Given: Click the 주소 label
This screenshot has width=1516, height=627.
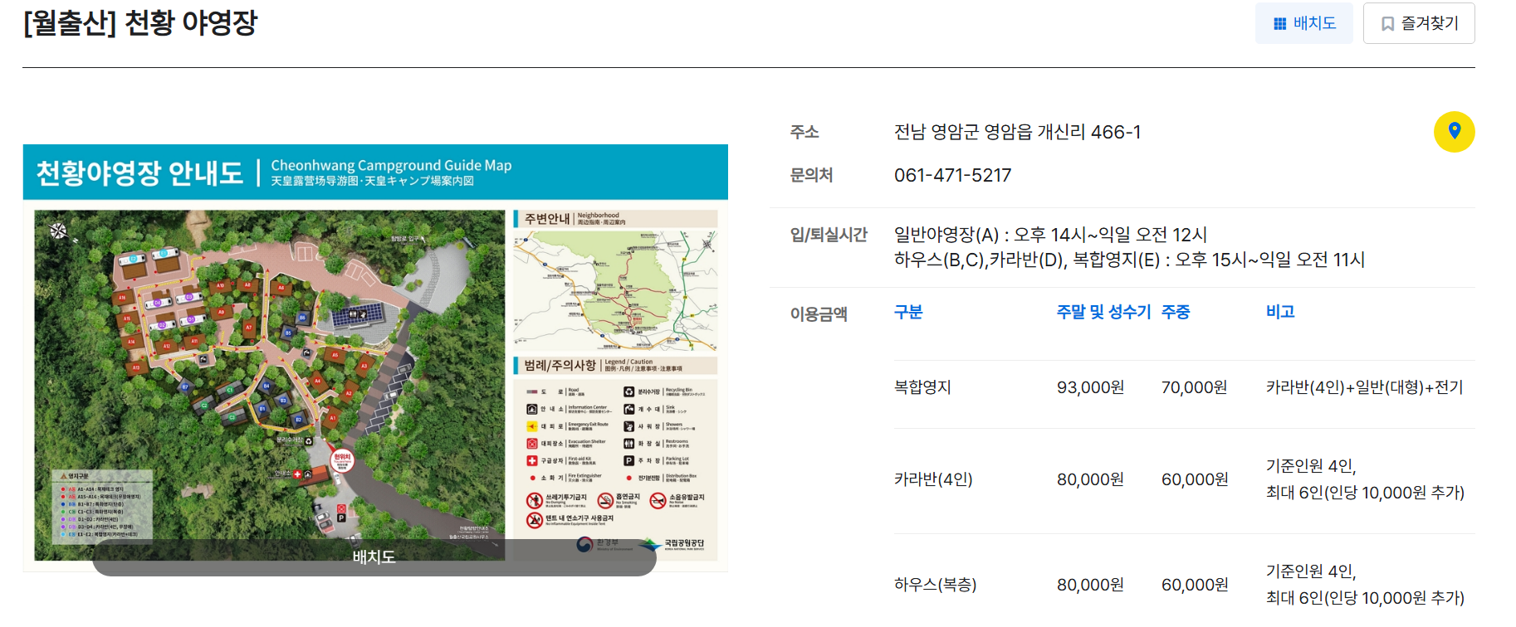Looking at the screenshot, I should [804, 132].
